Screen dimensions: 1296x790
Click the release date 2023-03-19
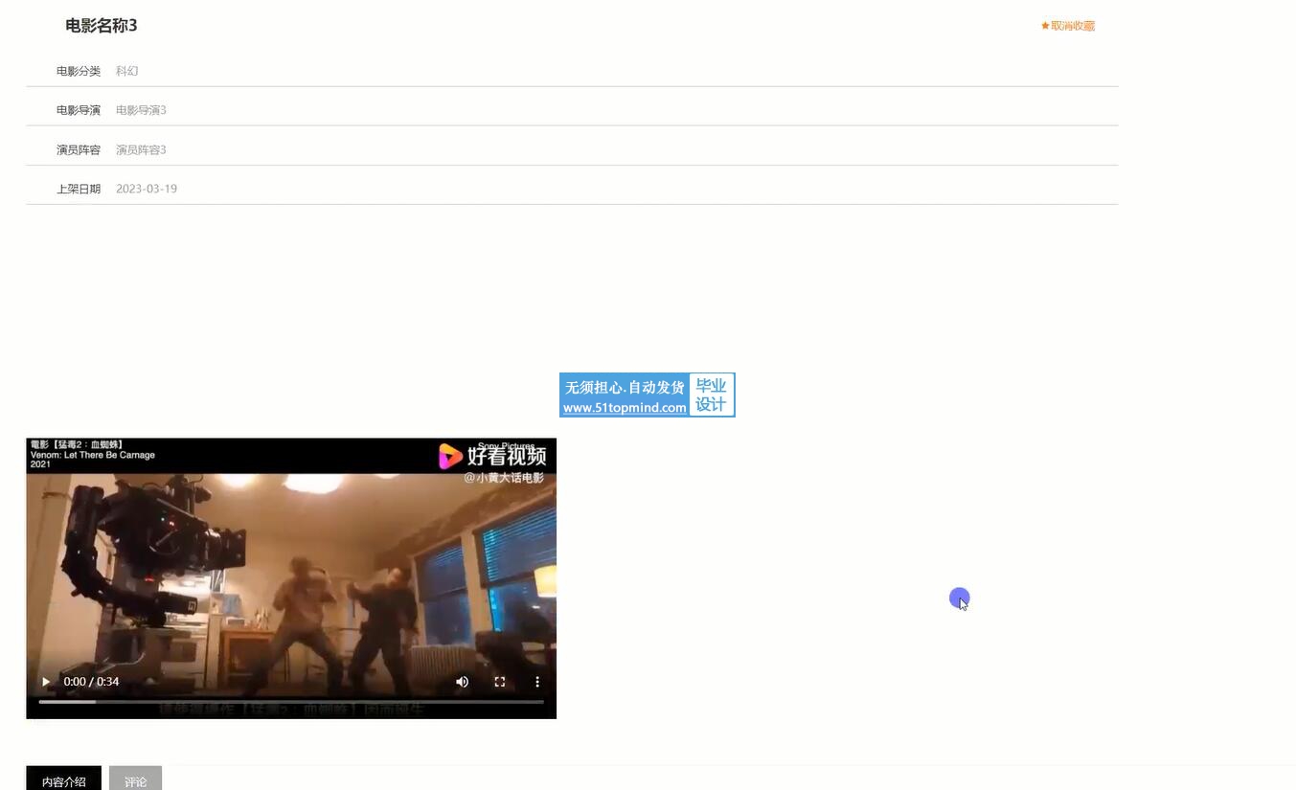[x=147, y=189]
